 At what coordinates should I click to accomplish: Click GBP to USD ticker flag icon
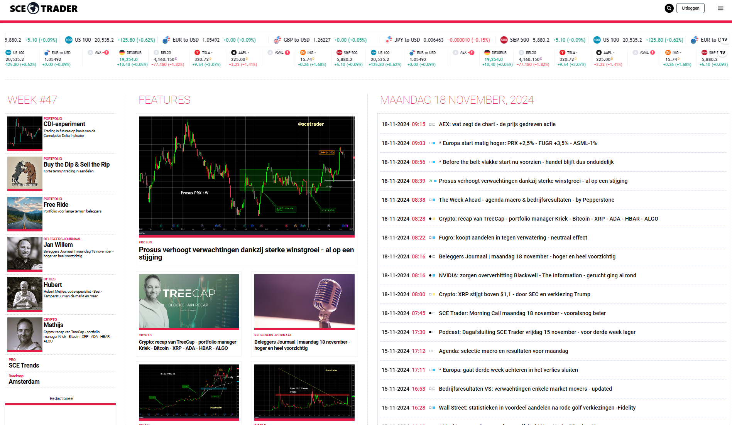coord(277,40)
